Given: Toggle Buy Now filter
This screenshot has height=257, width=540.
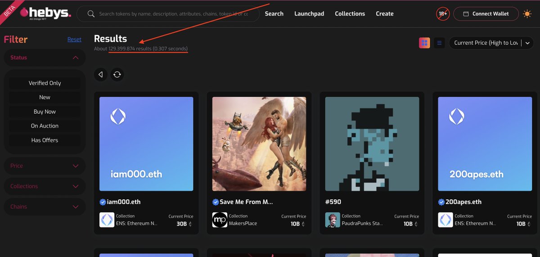Looking at the screenshot, I should (45, 112).
